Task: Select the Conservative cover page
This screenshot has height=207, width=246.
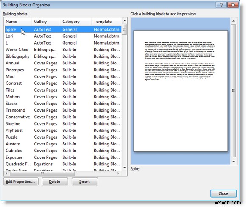Action: [63, 117]
